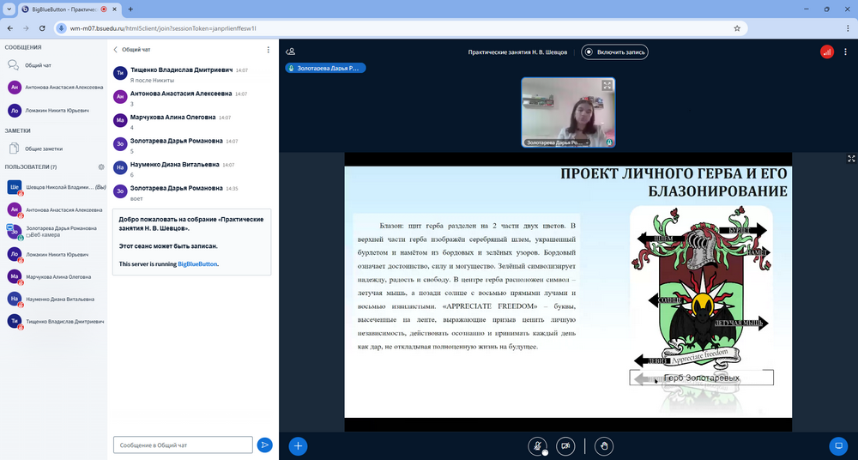Raise your hand in the meeting
This screenshot has height=460, width=858.
point(605,445)
